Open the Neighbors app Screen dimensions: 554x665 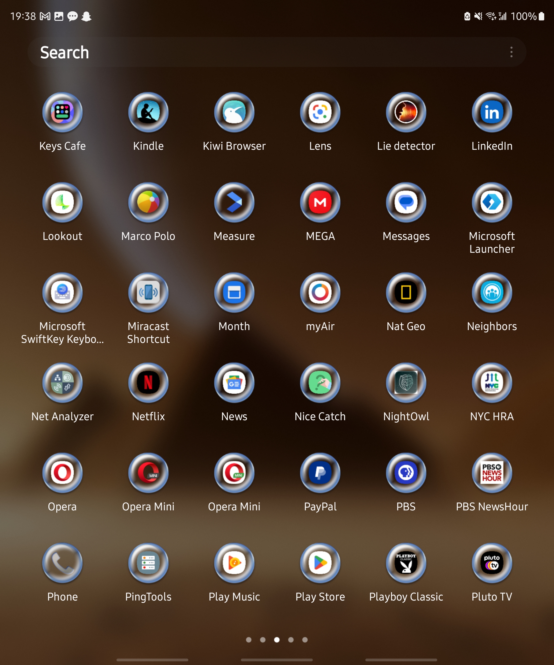tap(492, 292)
